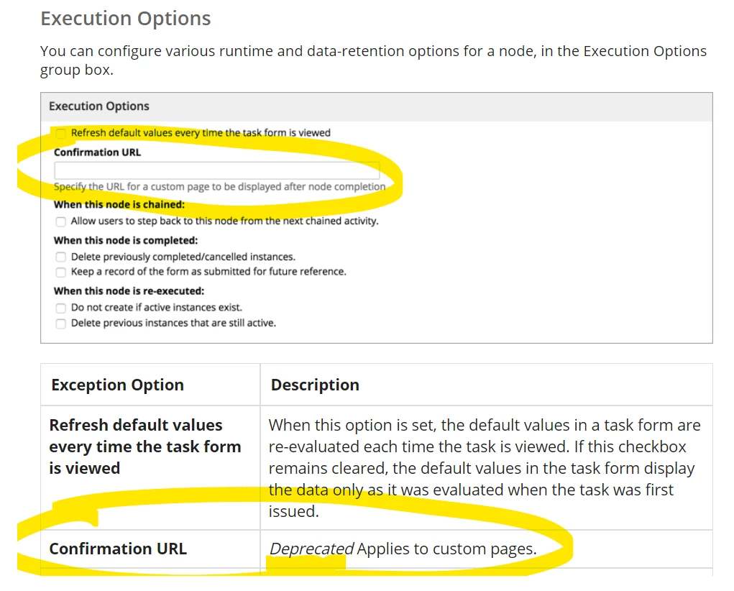Select the Confirmation URL table row title
This screenshot has height=591, width=734.
(x=118, y=549)
